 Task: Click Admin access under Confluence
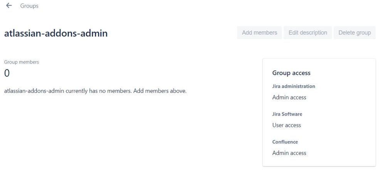pos(289,153)
